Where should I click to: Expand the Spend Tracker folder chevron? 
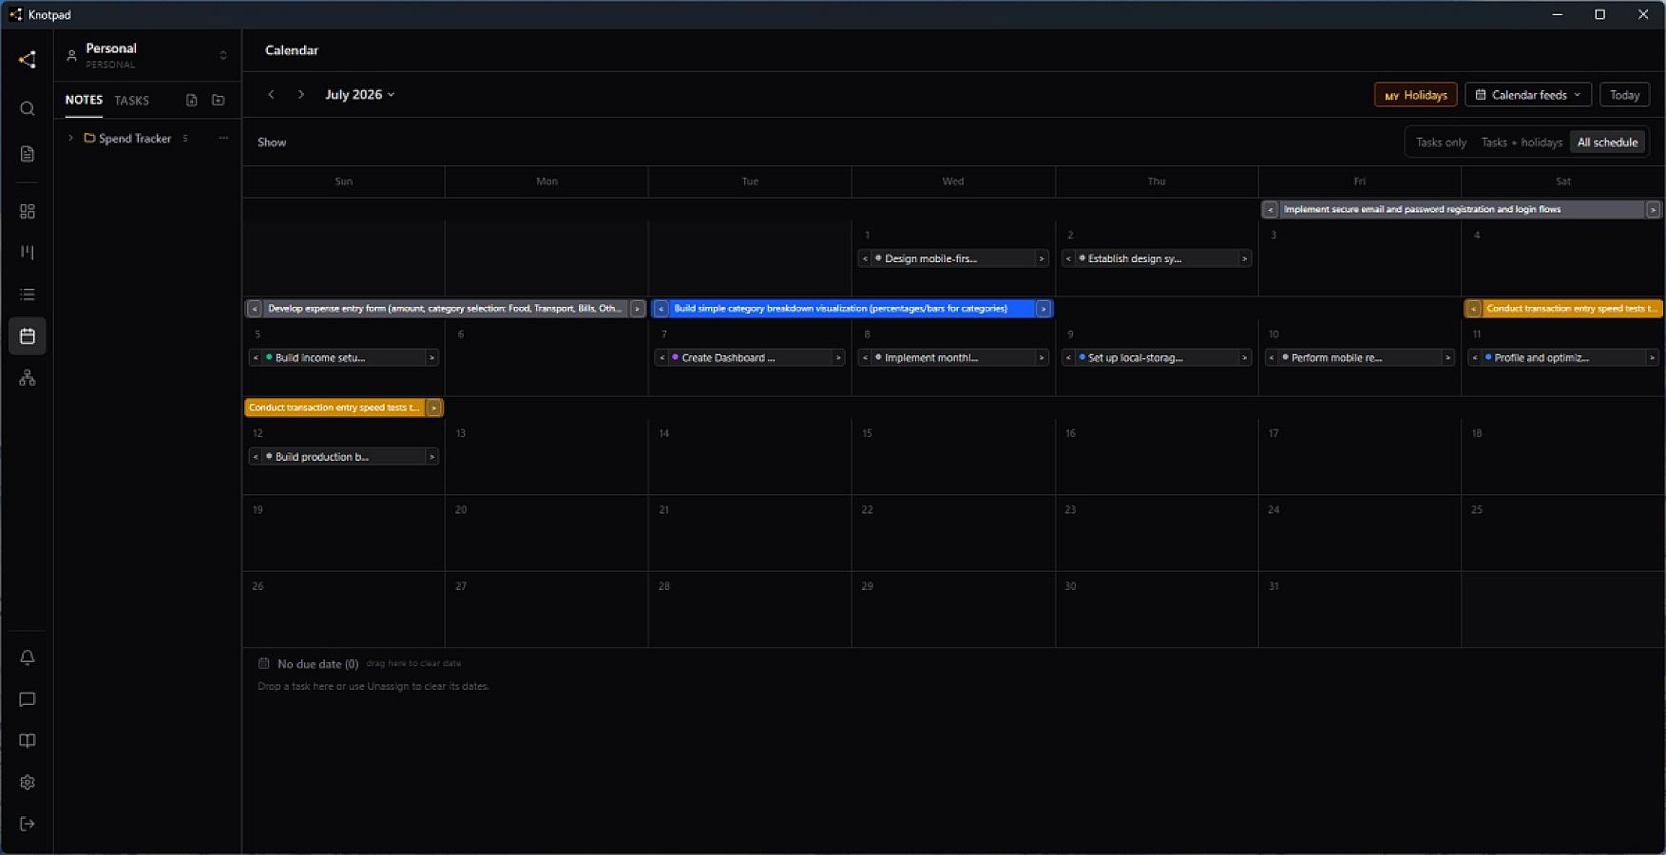[x=70, y=138]
